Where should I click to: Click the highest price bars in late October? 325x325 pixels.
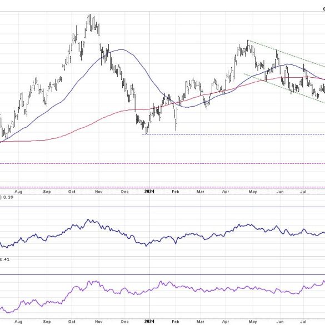[x=89, y=22]
